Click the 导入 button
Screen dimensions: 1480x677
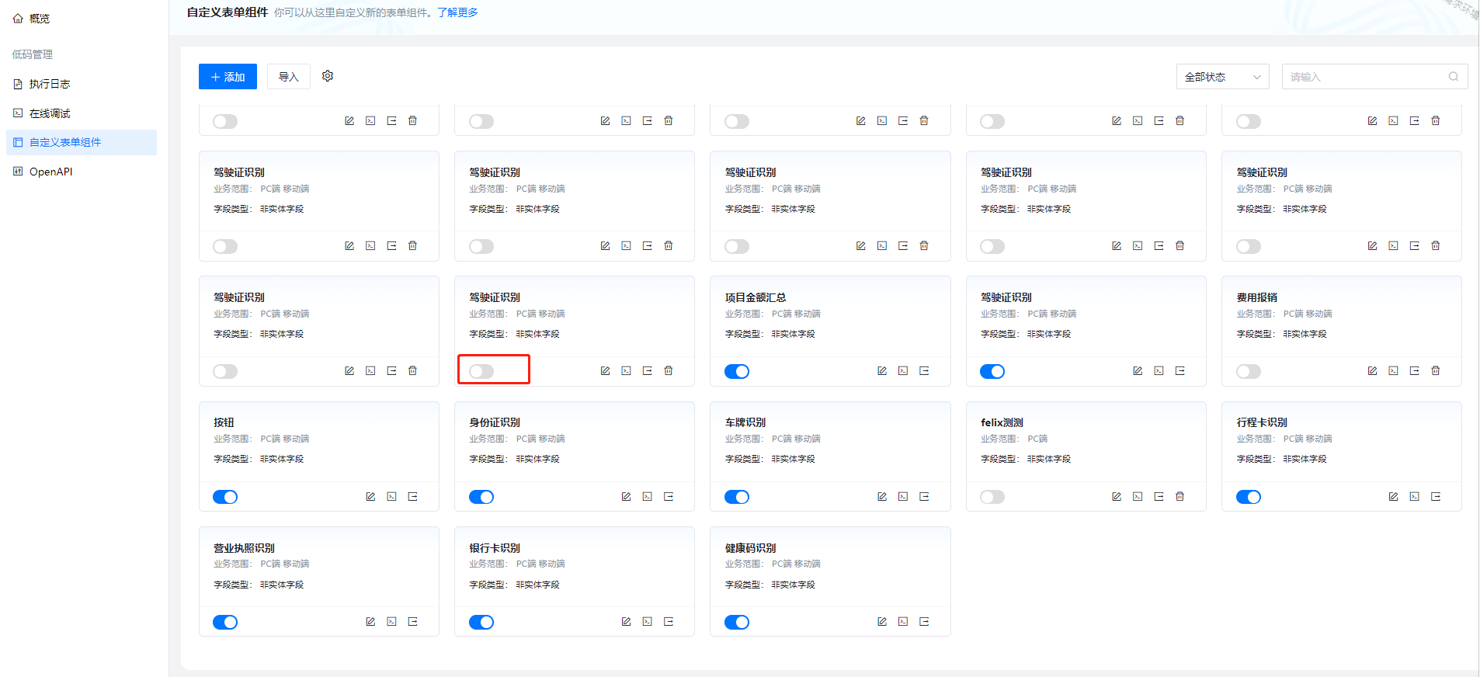point(289,77)
